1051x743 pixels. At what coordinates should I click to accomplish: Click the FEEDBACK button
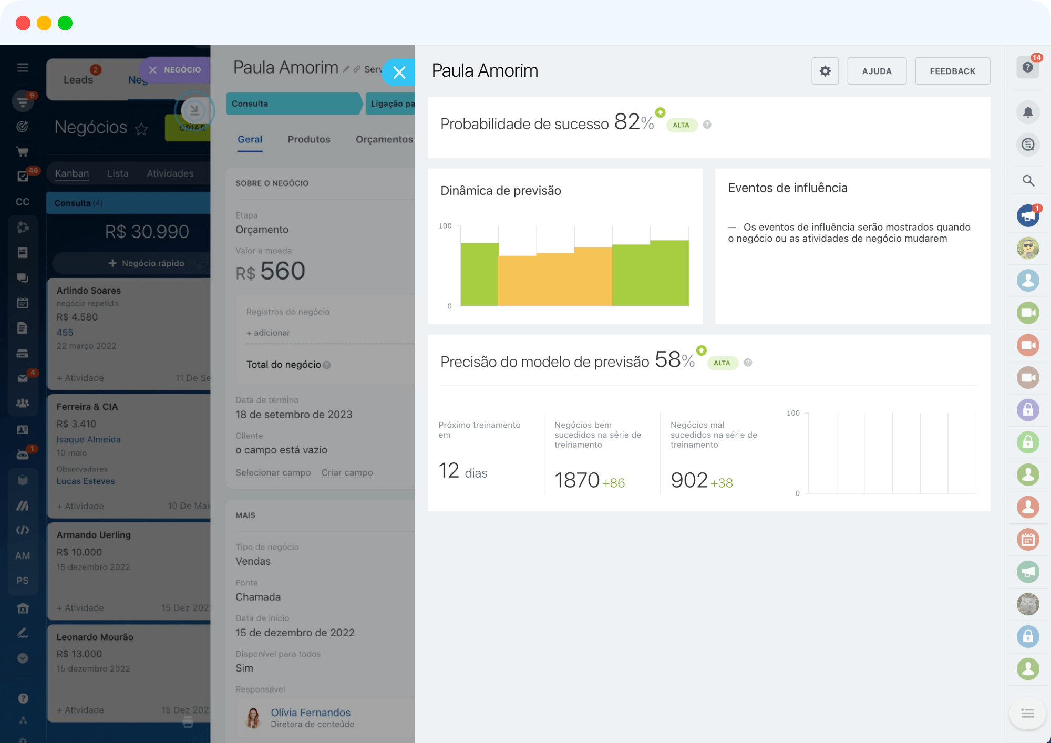click(x=952, y=71)
